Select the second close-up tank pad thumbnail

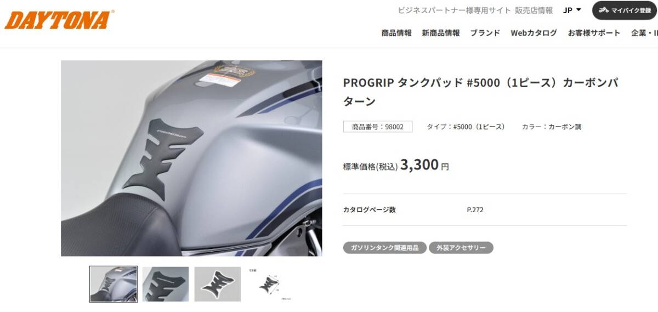tap(166, 284)
